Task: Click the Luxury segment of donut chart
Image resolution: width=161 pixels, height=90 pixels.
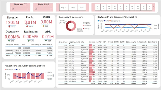Action: click(x=67, y=26)
